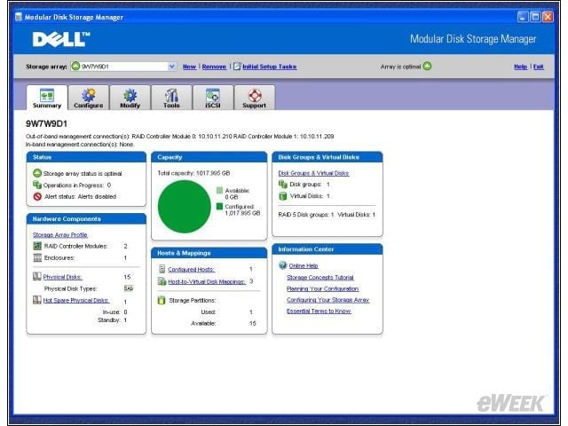Screen dimensions: 568x426
Task: Open Disk Groups & Virtual Disks link
Action: [313, 173]
